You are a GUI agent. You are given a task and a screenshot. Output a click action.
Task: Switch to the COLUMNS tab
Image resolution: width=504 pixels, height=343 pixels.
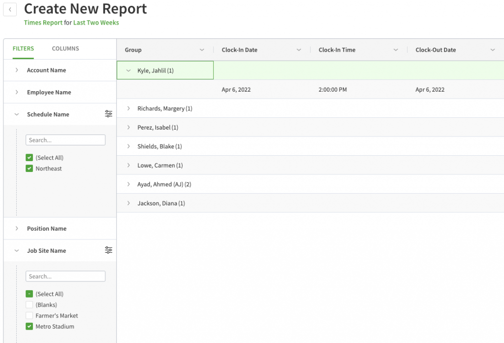65,48
